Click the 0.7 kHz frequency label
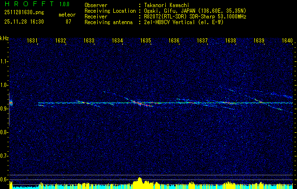 [x=4, y=156]
